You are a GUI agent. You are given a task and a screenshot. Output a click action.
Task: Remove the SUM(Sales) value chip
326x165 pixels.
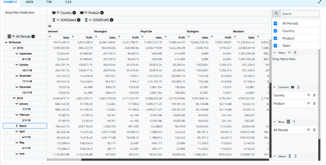click(79, 20)
